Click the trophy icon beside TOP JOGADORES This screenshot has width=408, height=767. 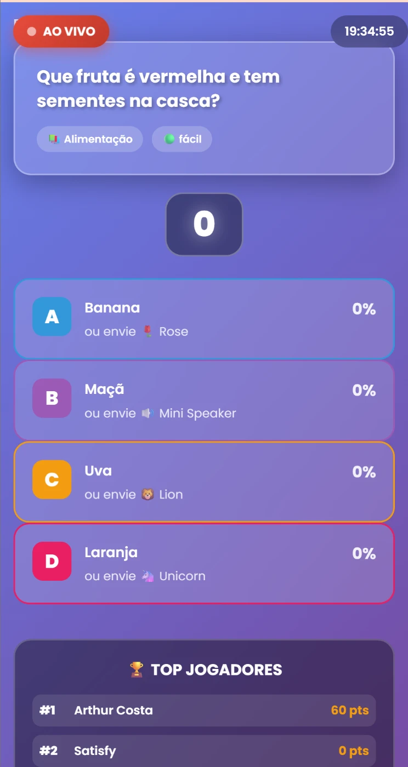pos(136,669)
